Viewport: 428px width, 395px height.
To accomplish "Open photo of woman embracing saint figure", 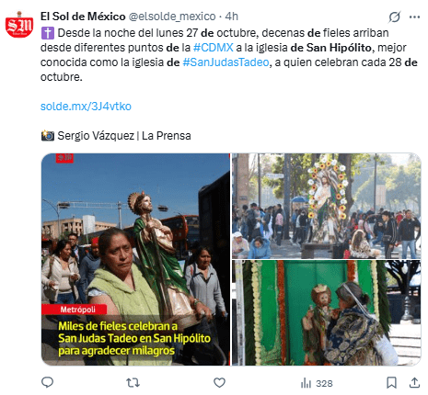I will pos(327,312).
